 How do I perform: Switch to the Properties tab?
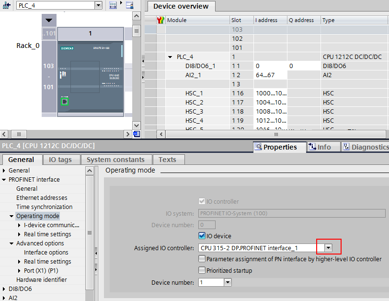(x=280, y=147)
